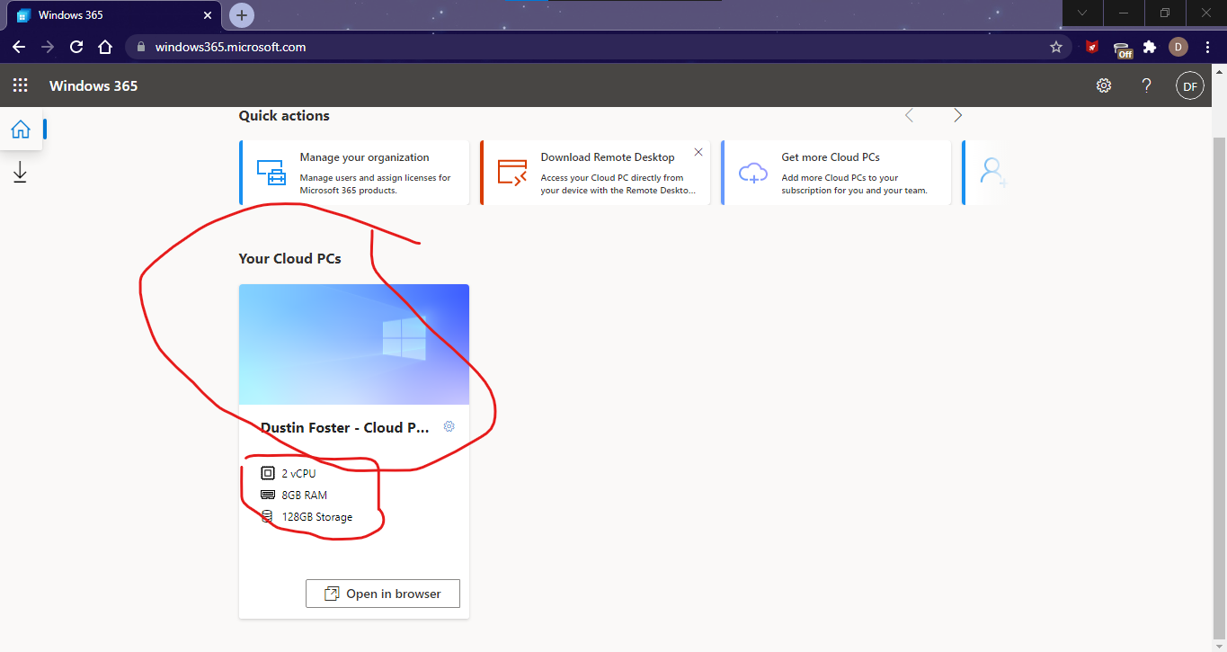Click the Dustin Foster - Cloud PC title
This screenshot has height=652, width=1227.
click(x=345, y=427)
